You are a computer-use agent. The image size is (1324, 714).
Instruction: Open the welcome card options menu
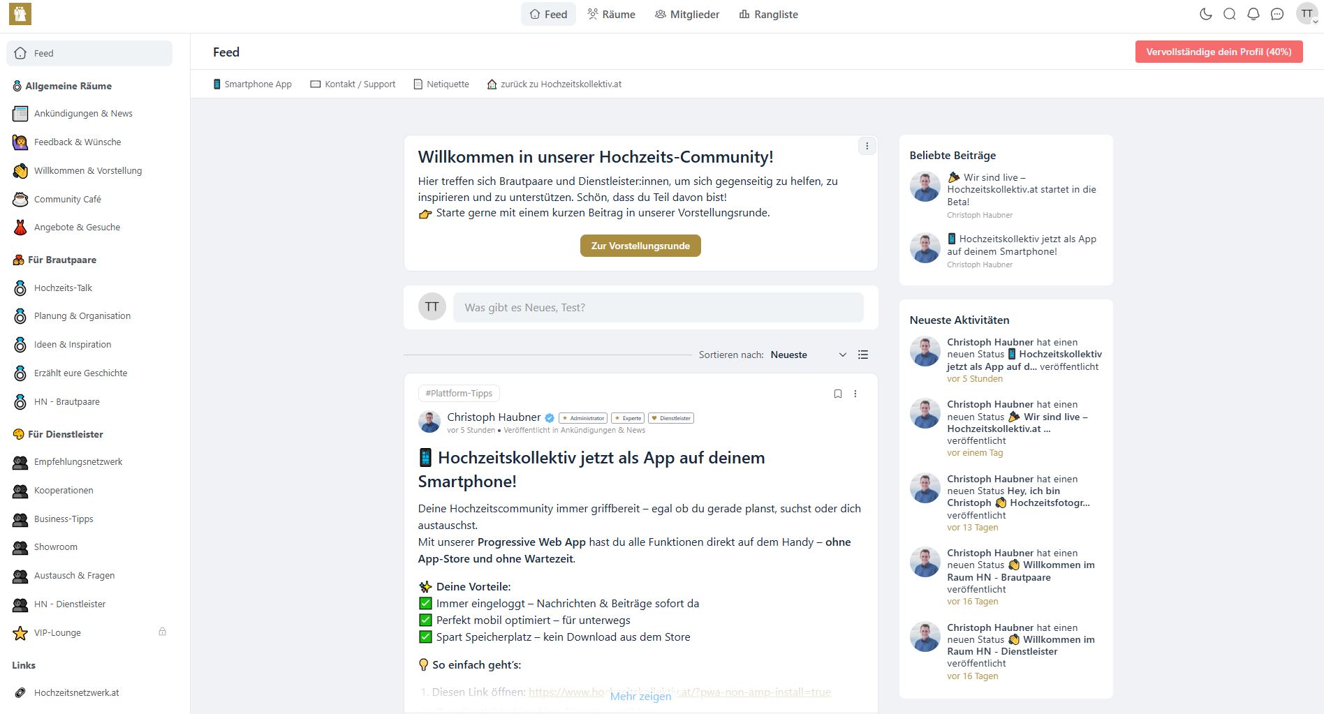[867, 146]
